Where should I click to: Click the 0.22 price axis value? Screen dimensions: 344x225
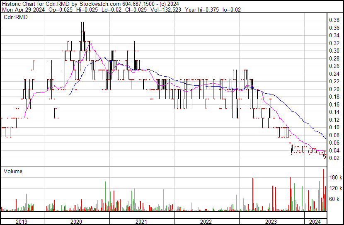point(334,81)
